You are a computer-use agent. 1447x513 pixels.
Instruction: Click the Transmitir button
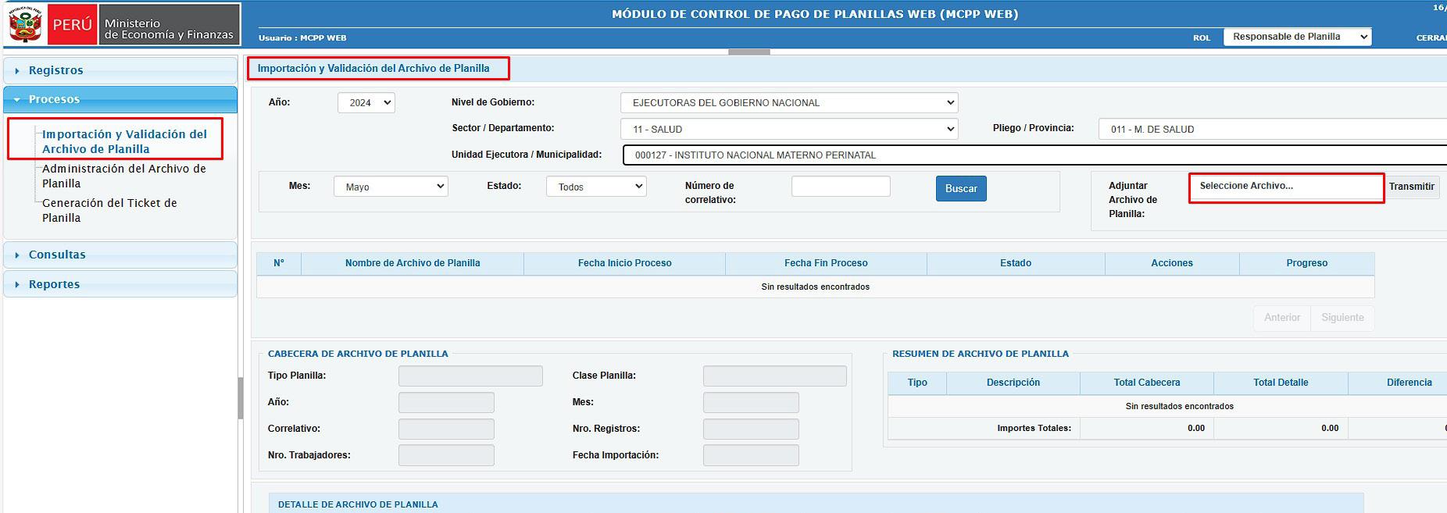1412,187
